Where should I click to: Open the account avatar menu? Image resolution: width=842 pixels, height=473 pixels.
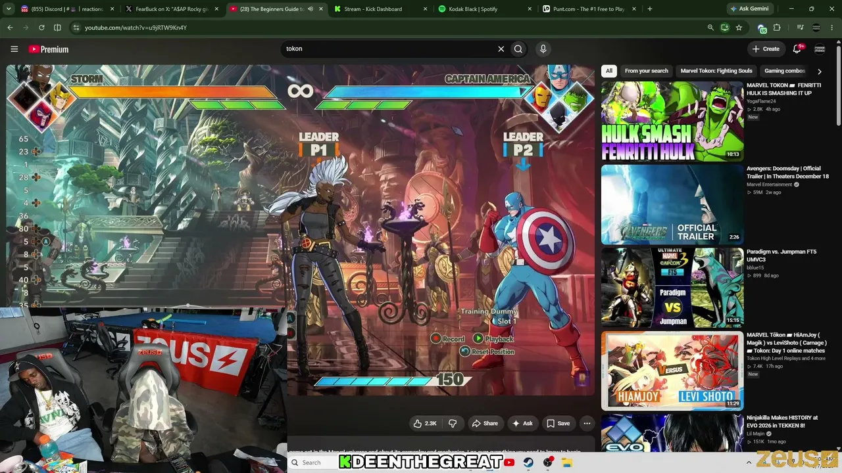[820, 49]
